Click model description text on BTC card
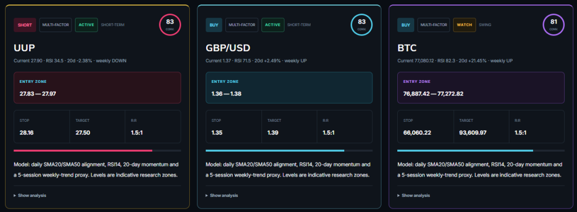The image size is (577, 212). tap(480, 170)
